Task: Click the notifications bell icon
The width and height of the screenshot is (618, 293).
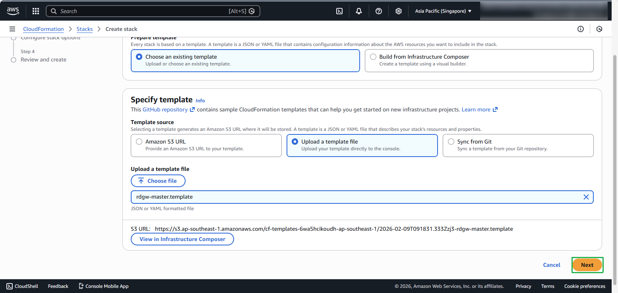Action: point(358,11)
